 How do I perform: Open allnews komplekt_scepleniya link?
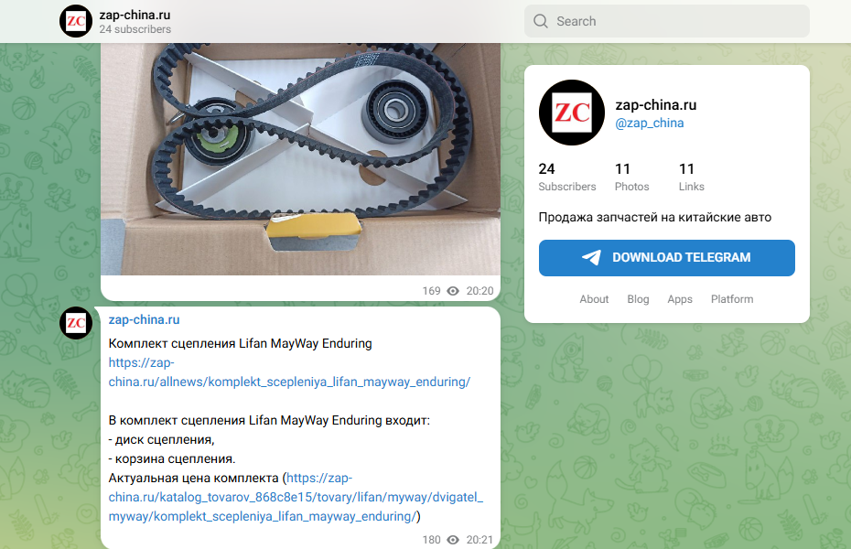[289, 372]
